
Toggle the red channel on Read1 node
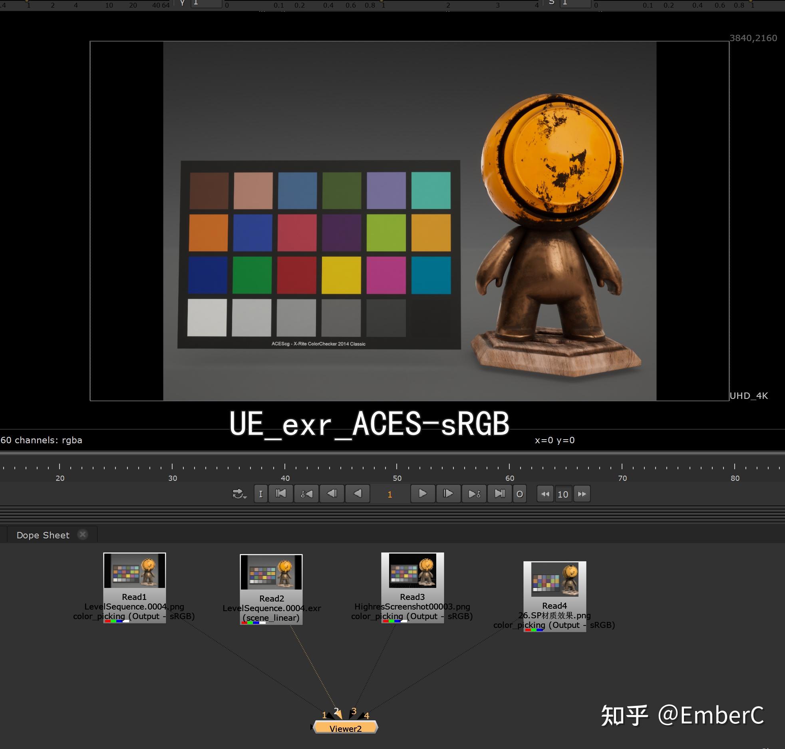click(107, 621)
